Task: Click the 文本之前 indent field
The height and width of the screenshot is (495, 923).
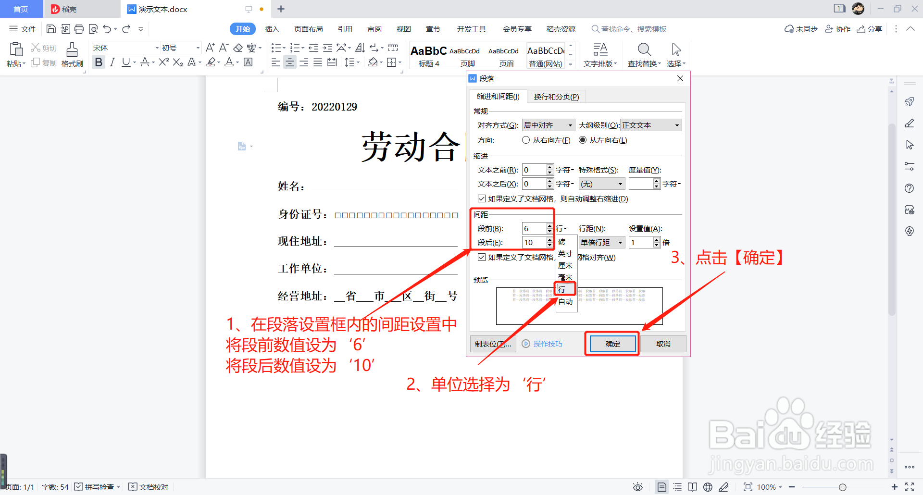Action: coord(534,170)
